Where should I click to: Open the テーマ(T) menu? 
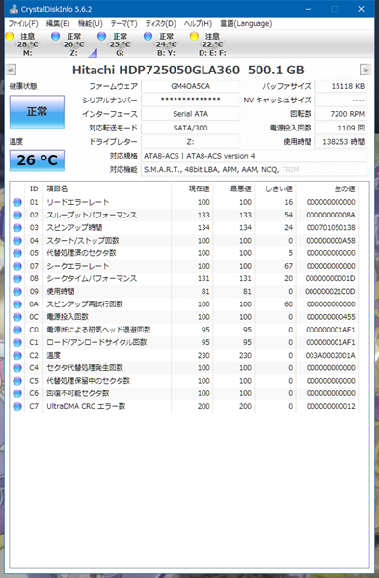click(124, 24)
